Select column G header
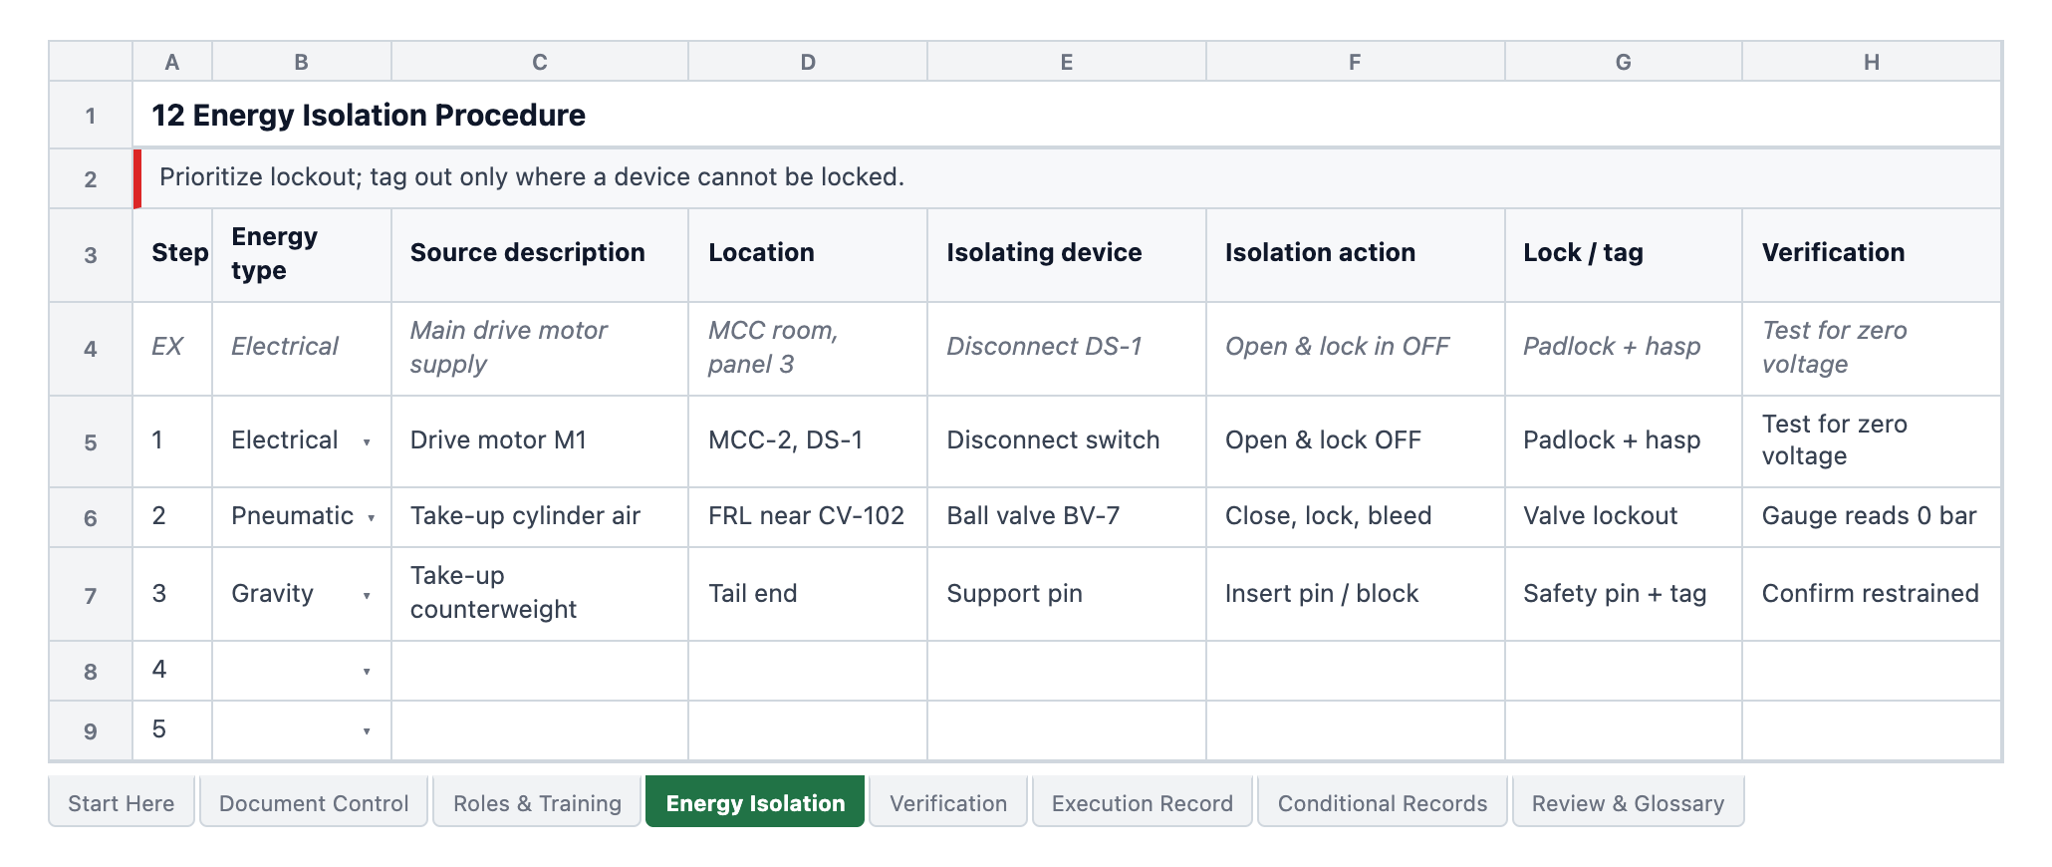This screenshot has width=2052, height=867. click(x=1624, y=62)
